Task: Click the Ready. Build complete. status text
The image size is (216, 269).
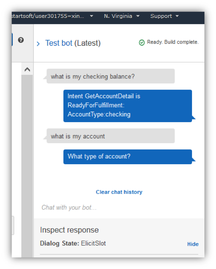Action: [x=173, y=42]
